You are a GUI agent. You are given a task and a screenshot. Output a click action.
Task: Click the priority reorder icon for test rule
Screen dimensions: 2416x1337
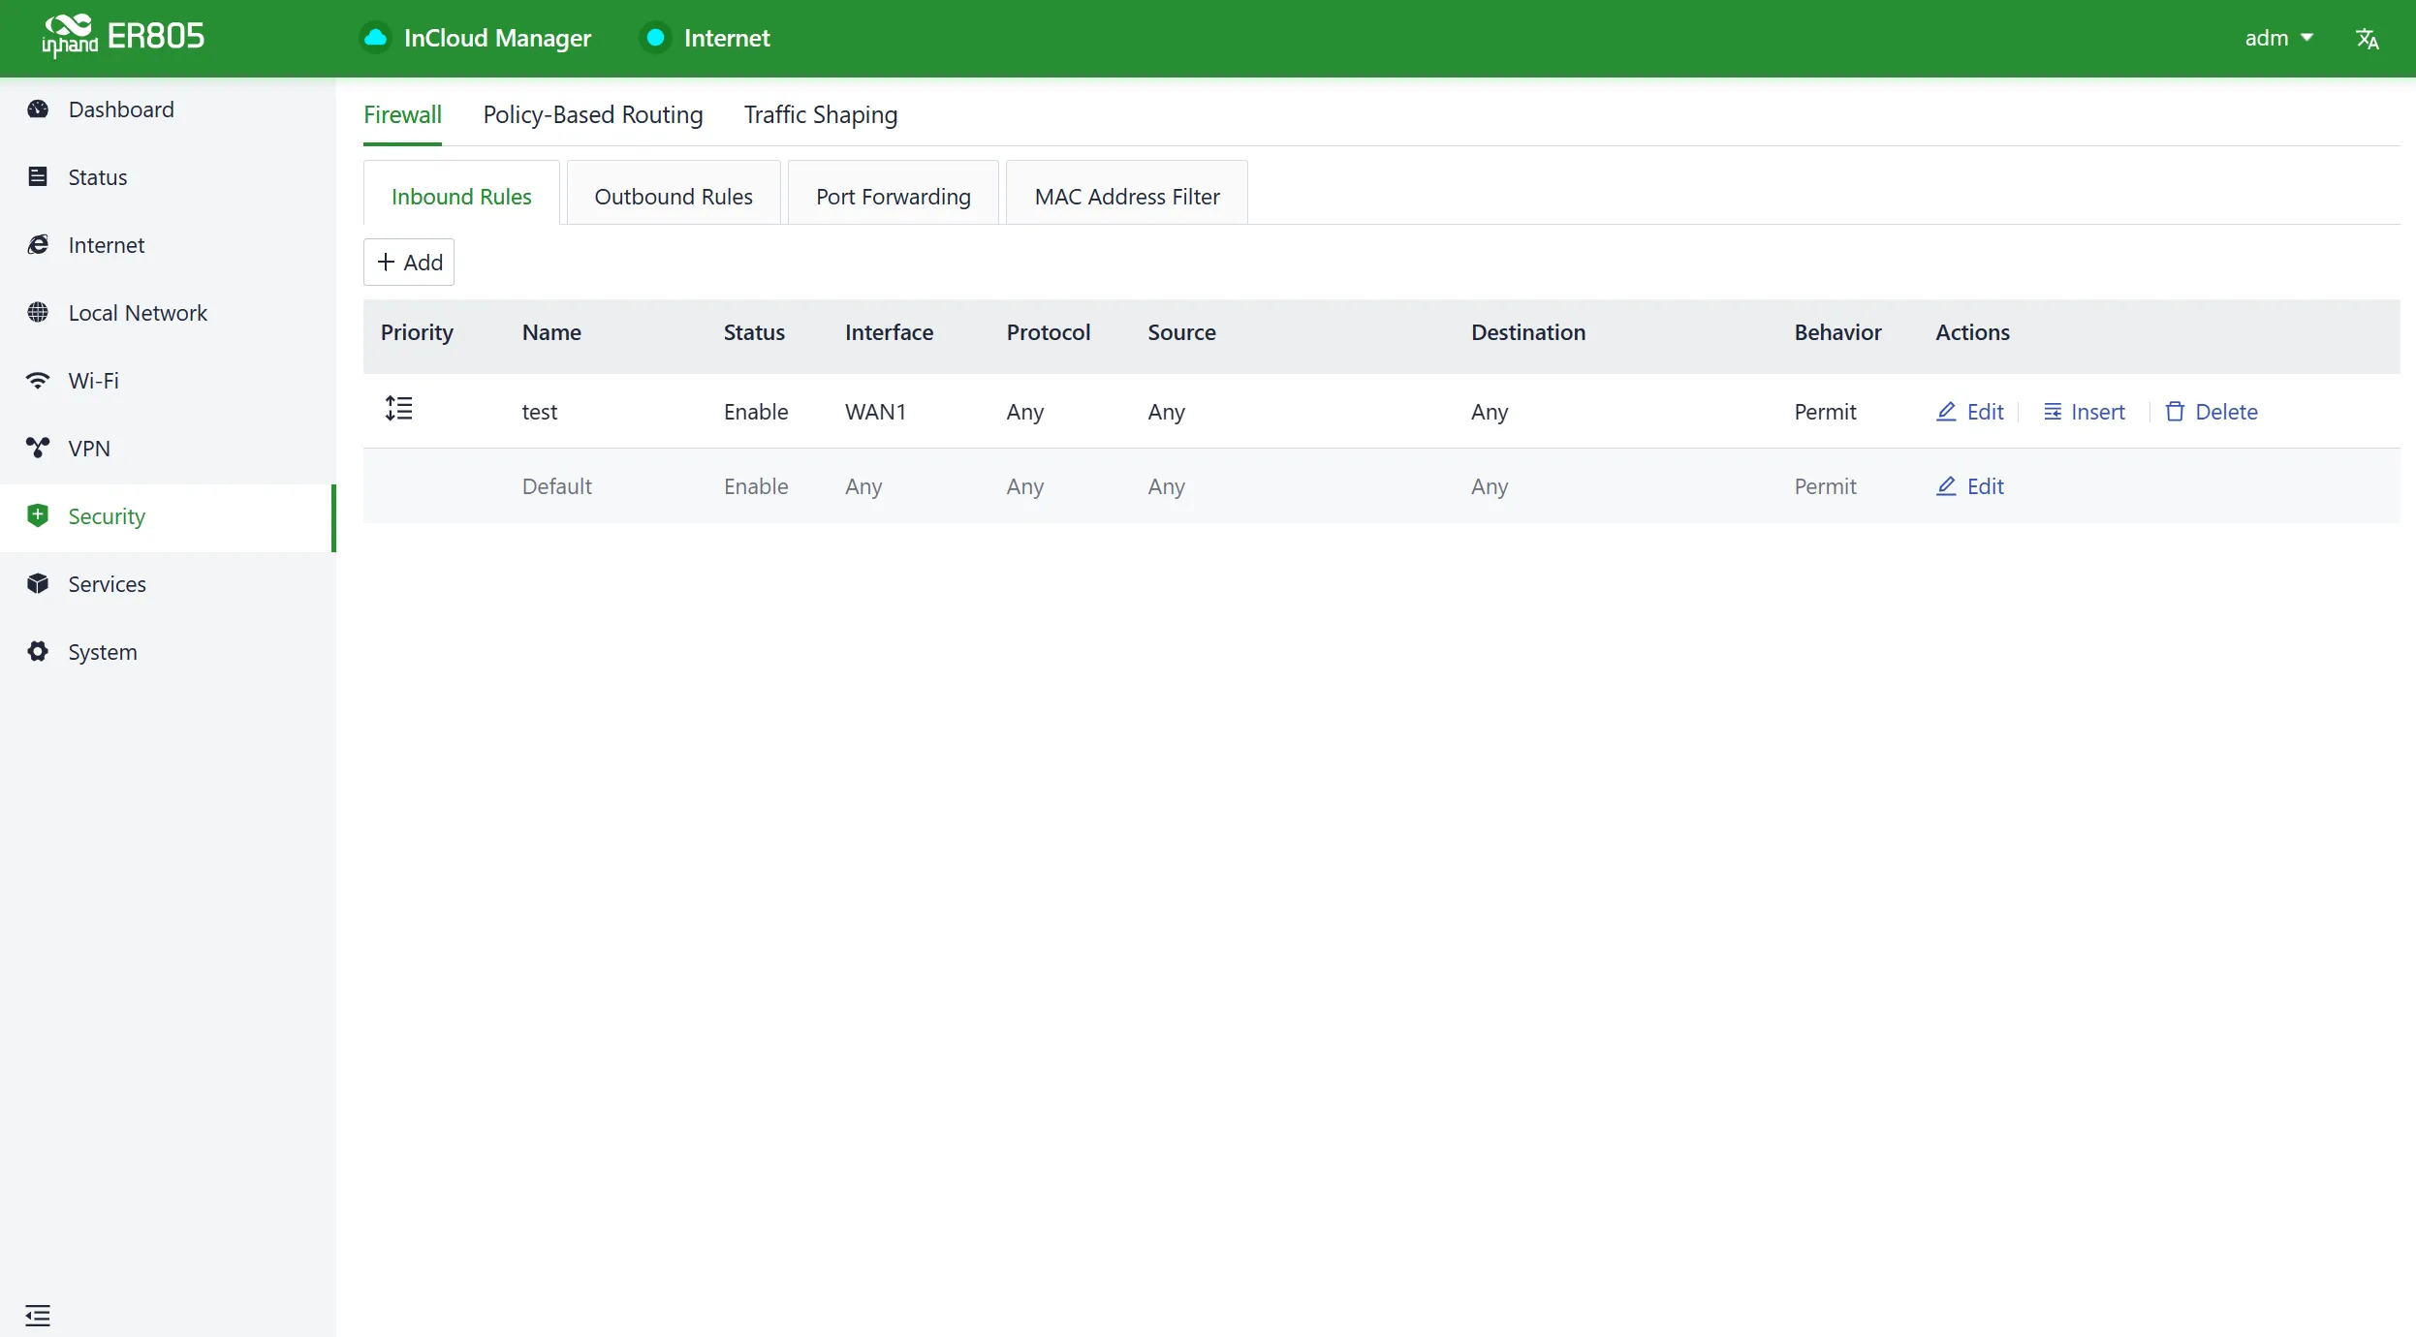pyautogui.click(x=398, y=409)
